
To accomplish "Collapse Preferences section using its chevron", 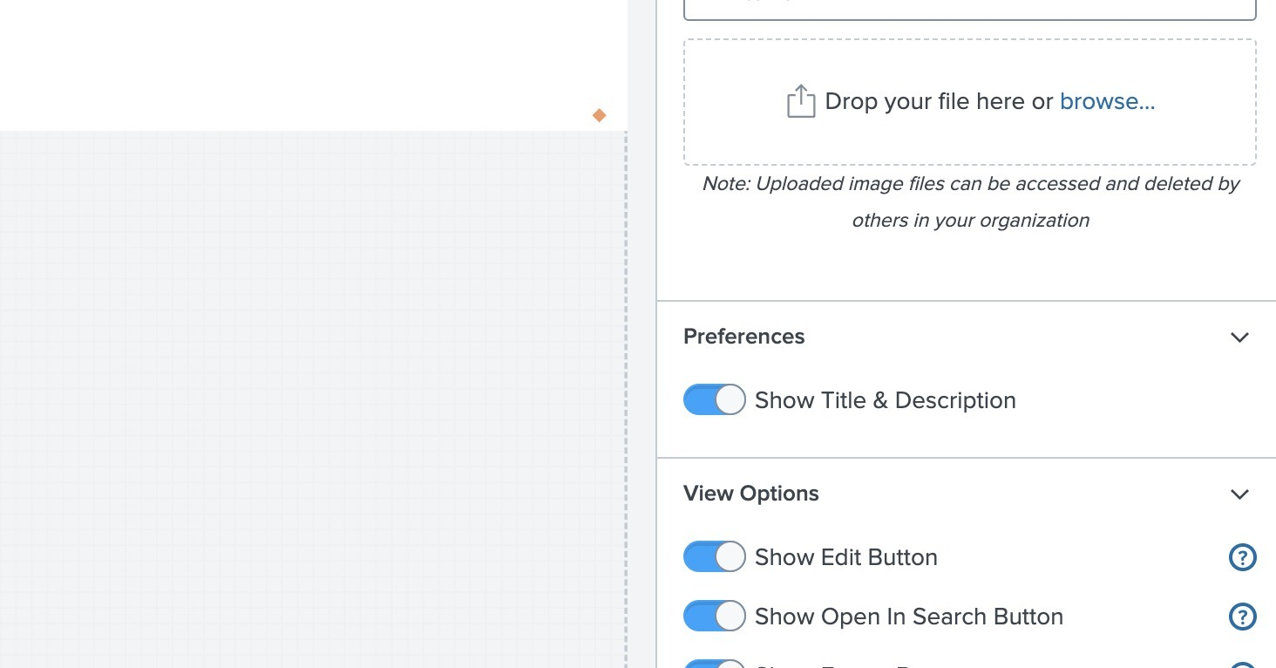I will pos(1239,337).
